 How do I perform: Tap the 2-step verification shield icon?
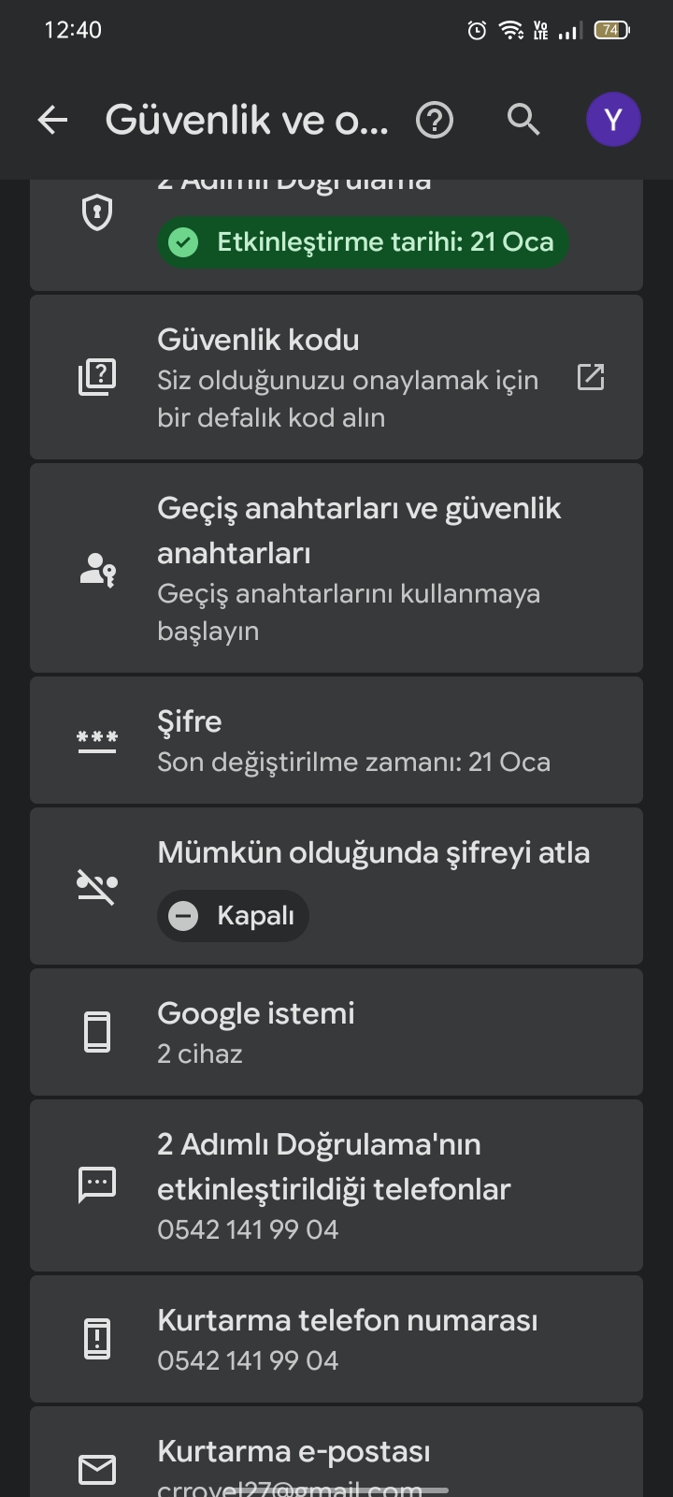(97, 213)
